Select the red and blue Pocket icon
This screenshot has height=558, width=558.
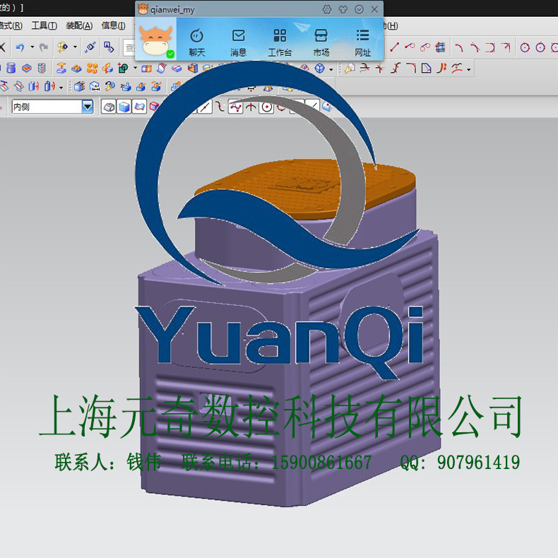tap(27, 68)
